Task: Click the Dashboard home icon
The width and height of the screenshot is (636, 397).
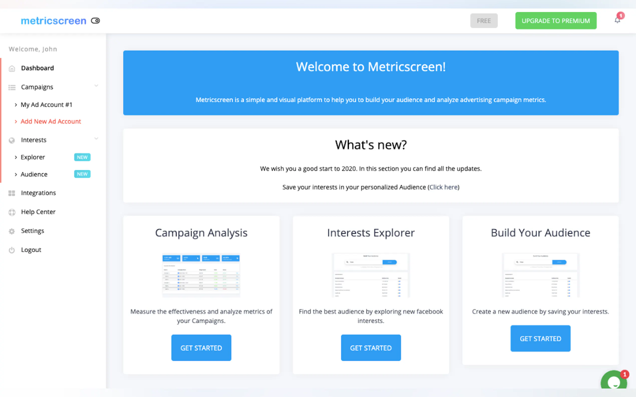Action: pyautogui.click(x=12, y=68)
